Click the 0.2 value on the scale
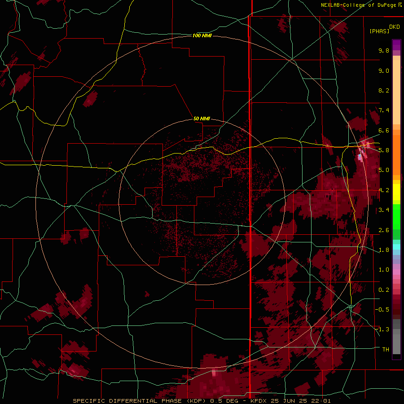The height and width of the screenshot is (404, 404). (384, 290)
